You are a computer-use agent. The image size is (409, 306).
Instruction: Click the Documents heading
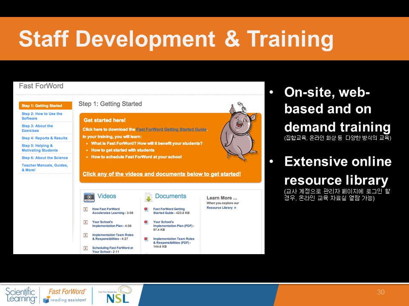(170, 196)
